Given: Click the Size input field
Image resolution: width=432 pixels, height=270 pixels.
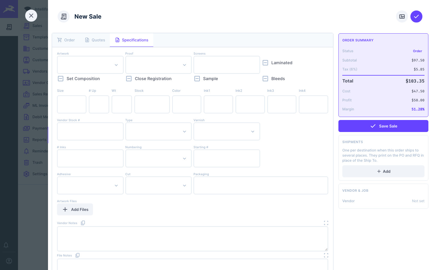Looking at the screenshot, I should [x=72, y=104].
